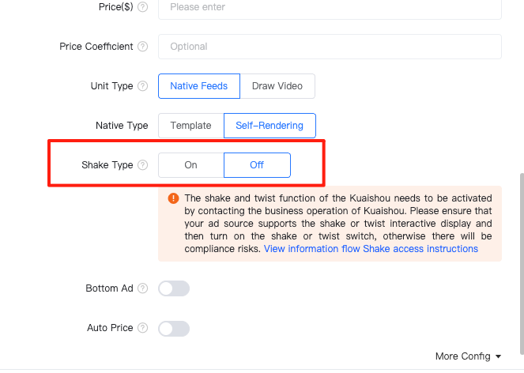
Task: Enable the Bottom Ad switch
Action: 174,288
